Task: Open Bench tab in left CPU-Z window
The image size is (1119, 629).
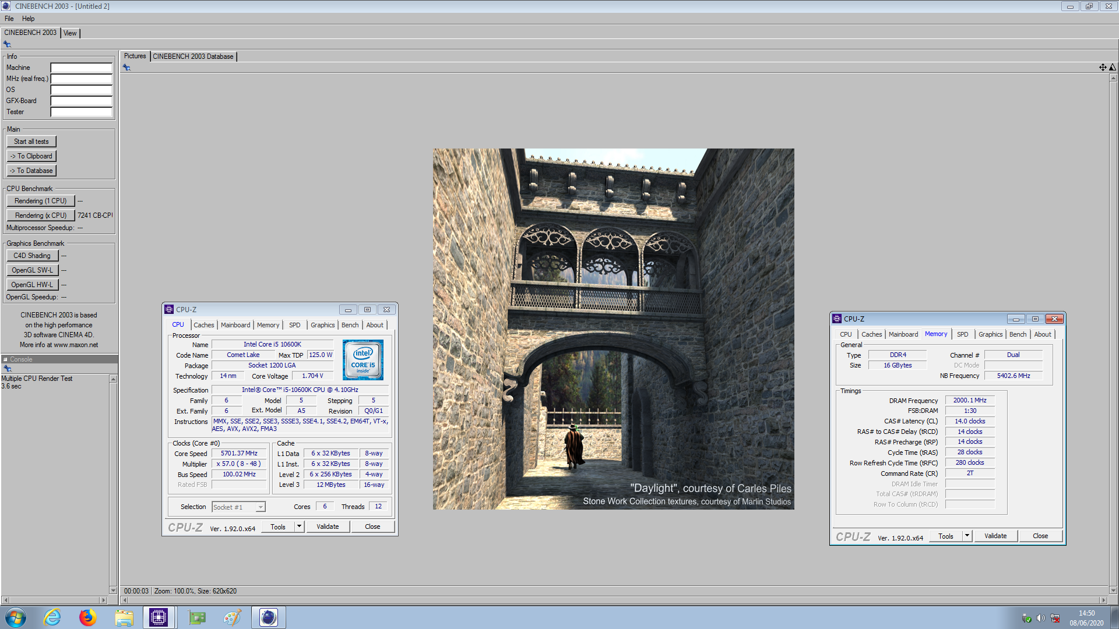Action: tap(350, 325)
